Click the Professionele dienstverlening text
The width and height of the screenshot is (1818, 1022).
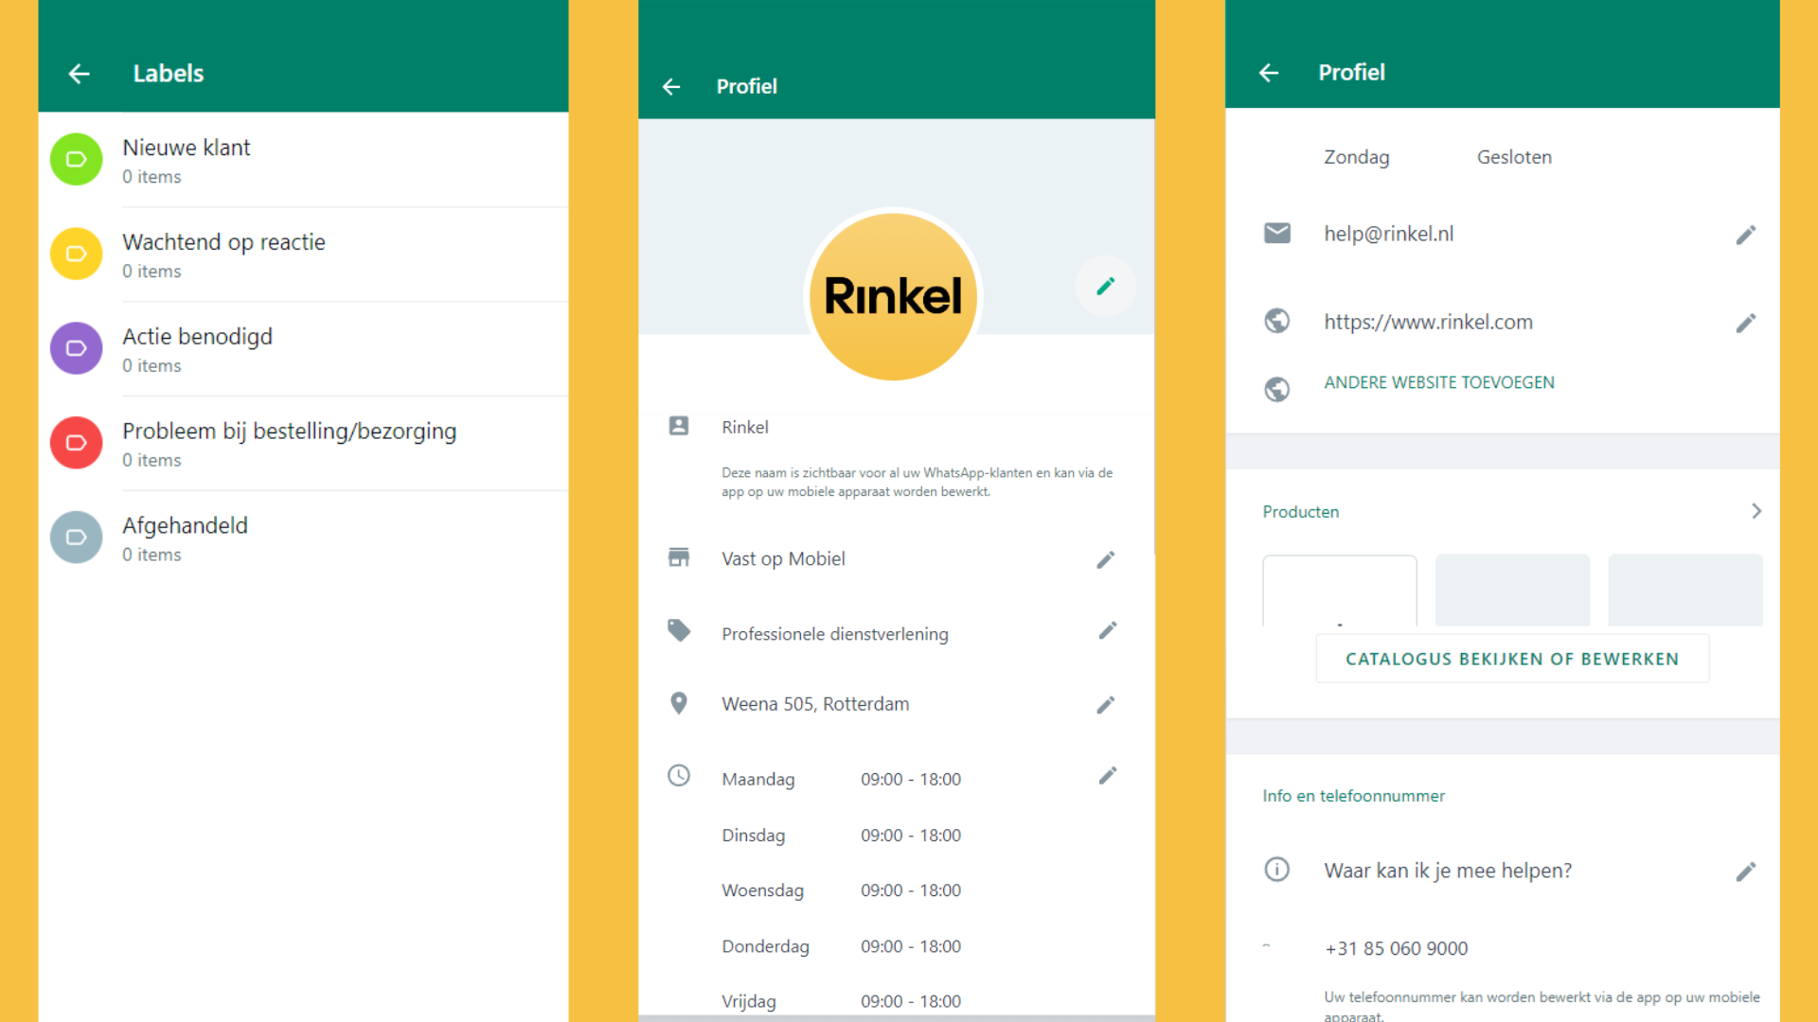[834, 634]
